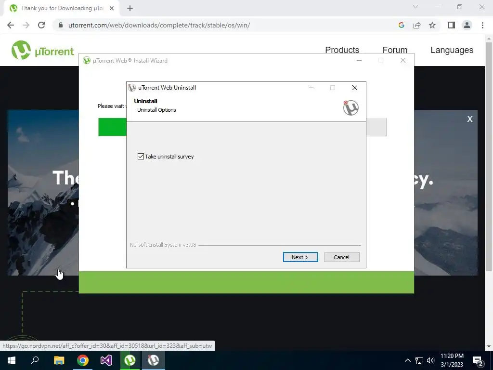
Task: Focus the Chrome address bar URL
Action: pos(159,25)
